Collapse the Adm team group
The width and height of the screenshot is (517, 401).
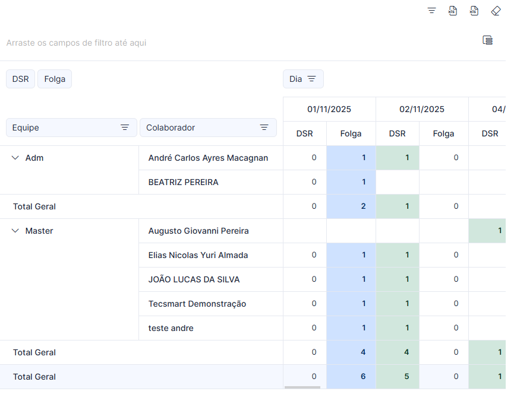(x=15, y=158)
